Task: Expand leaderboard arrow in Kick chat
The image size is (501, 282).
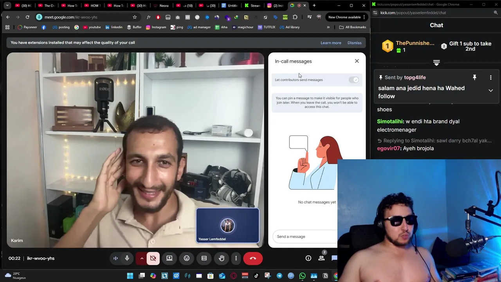Action: coord(436,63)
